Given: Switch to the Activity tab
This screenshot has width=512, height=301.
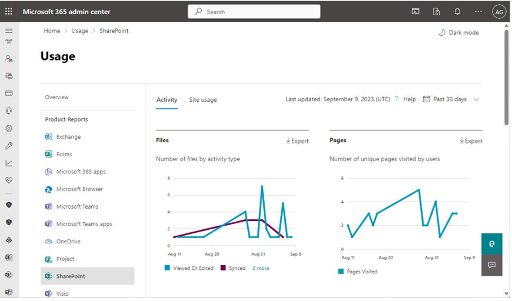Looking at the screenshot, I should (x=167, y=100).
